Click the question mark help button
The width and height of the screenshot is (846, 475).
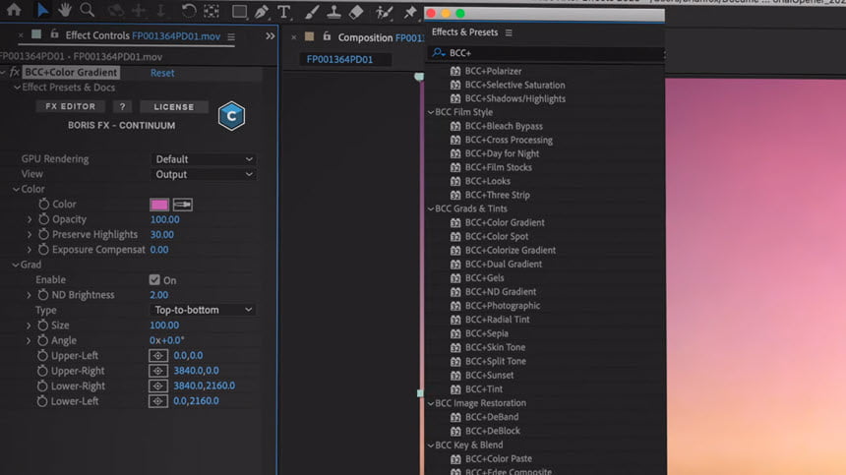[x=123, y=106]
